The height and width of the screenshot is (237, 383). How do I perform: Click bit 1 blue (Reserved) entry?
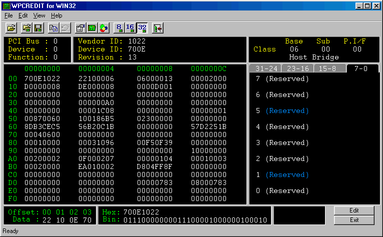click(x=287, y=175)
